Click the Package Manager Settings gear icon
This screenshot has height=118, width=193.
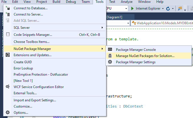point(110,62)
